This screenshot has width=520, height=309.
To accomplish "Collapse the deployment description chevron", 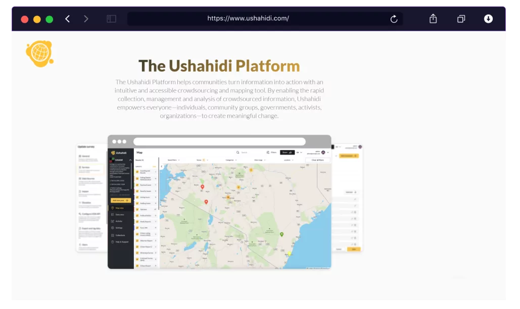I will pyautogui.click(x=130, y=160).
